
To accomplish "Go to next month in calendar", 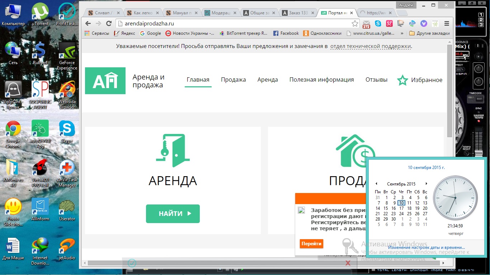I will point(426,184).
